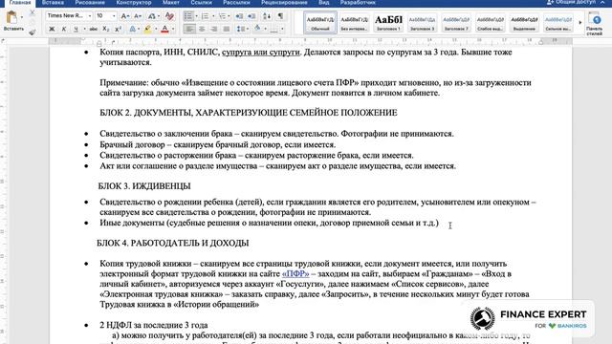Apply the Без интервала style
The image size is (612, 344).
point(354,22)
